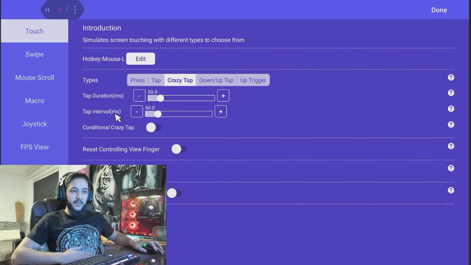The image size is (471, 265).
Task: Click Edit next to Hotkey:Mouse-L
Action: [x=141, y=59]
